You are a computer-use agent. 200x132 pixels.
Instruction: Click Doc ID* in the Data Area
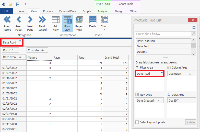point(181,101)
